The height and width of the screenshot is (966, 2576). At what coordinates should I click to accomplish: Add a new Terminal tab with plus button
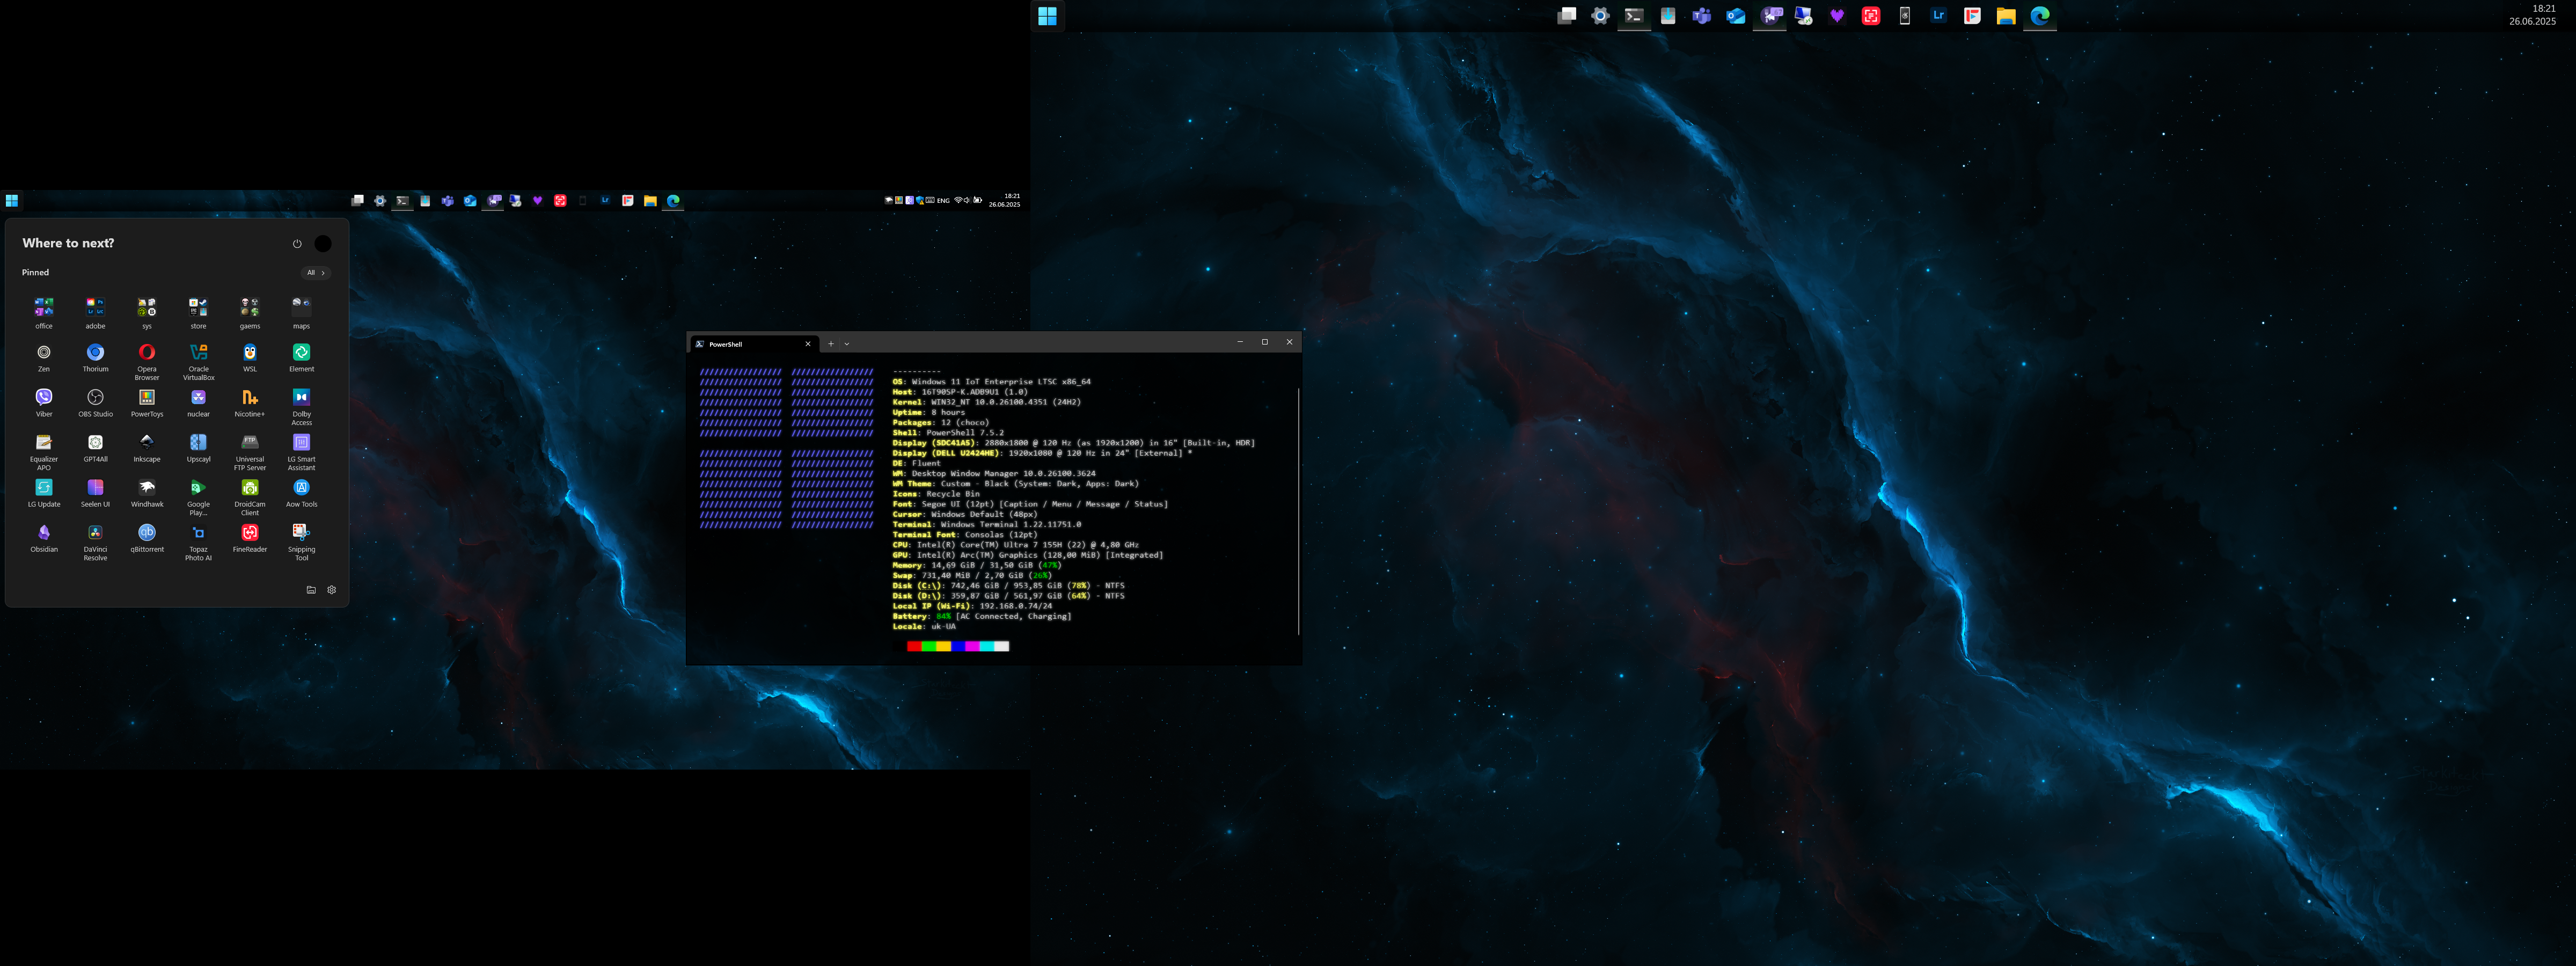(831, 344)
